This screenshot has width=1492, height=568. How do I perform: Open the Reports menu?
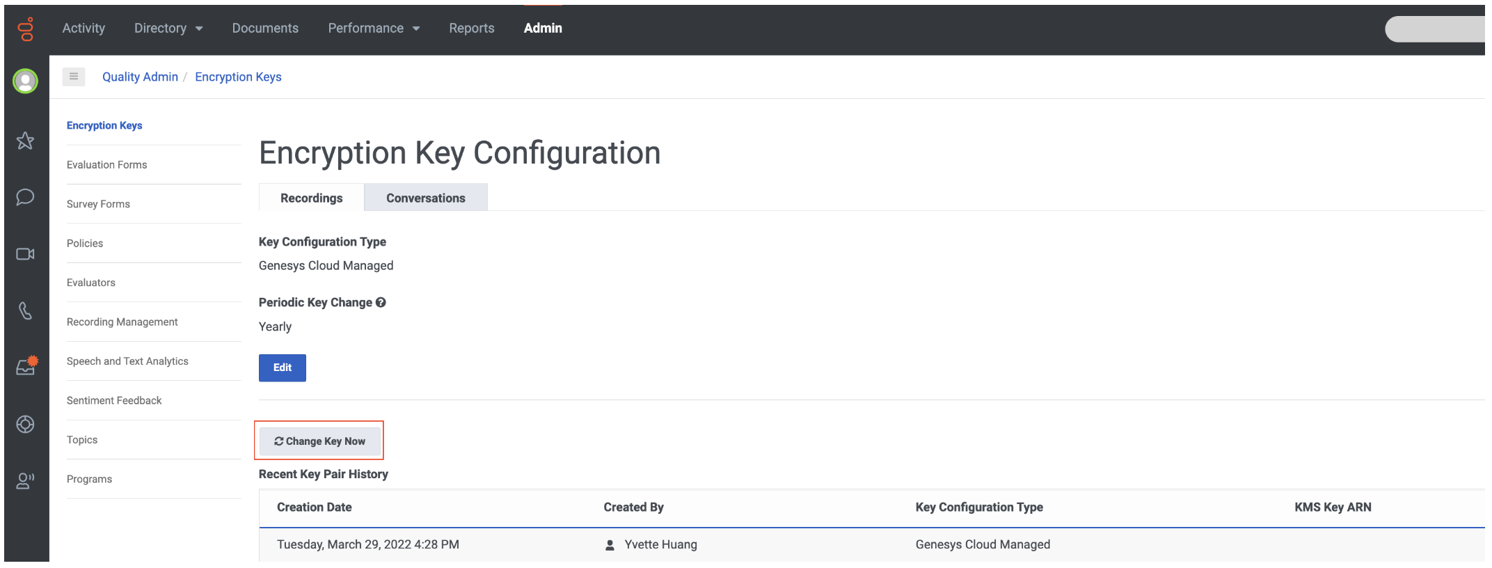click(472, 28)
